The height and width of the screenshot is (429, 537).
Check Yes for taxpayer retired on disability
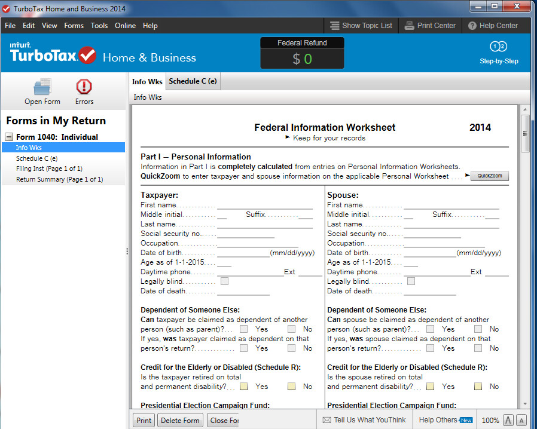point(244,386)
